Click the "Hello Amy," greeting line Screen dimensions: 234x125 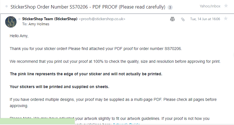pyautogui.click(x=19, y=36)
